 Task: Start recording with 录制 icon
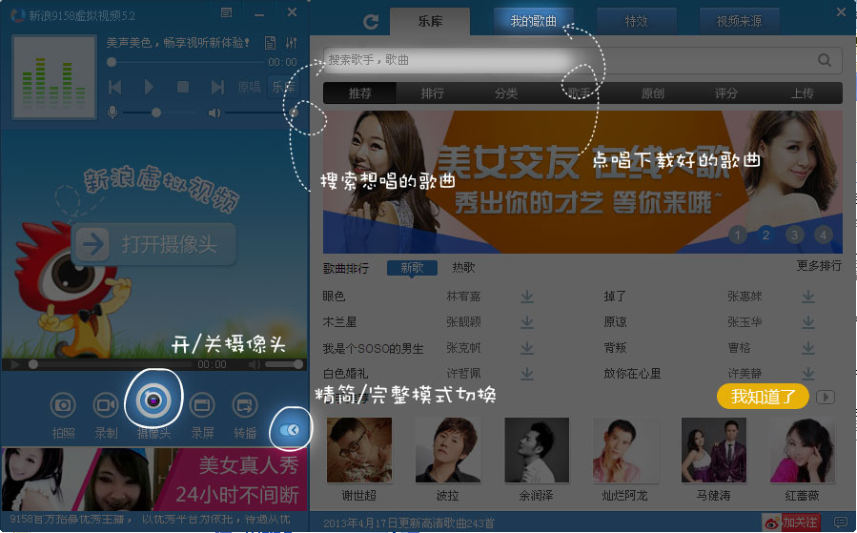point(106,405)
